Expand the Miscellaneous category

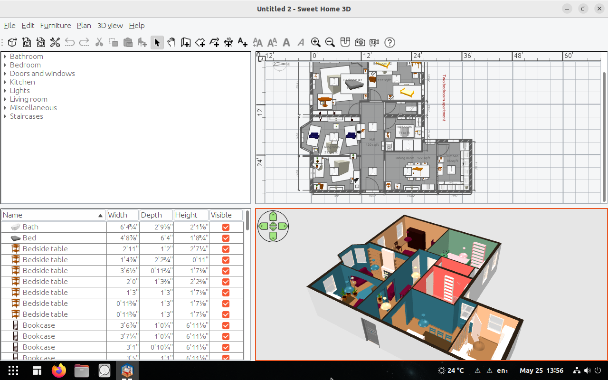pos(5,108)
